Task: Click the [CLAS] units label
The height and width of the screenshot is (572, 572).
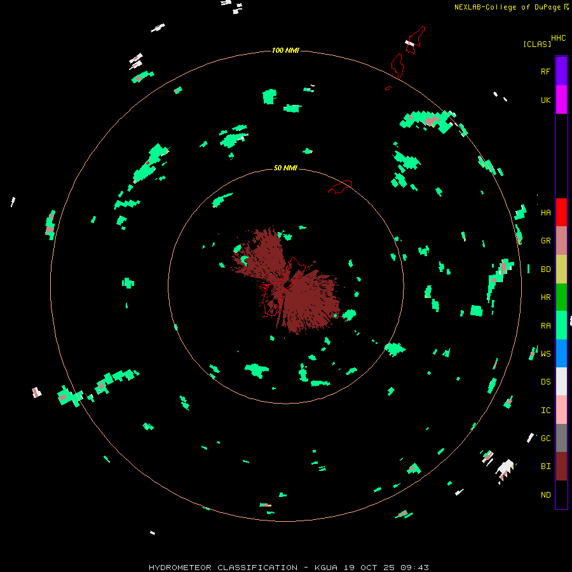Action: [x=537, y=44]
